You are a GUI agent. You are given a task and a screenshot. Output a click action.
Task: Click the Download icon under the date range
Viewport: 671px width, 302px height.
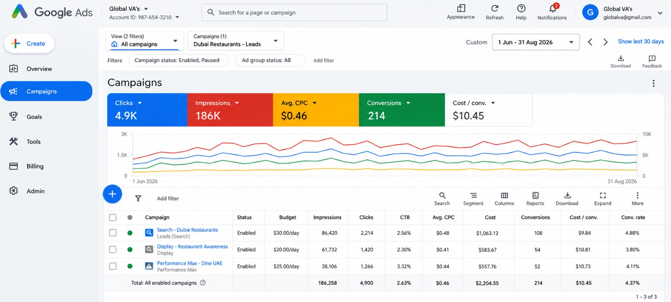click(621, 58)
